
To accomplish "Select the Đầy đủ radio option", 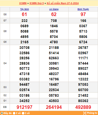I will coord(2,113).
